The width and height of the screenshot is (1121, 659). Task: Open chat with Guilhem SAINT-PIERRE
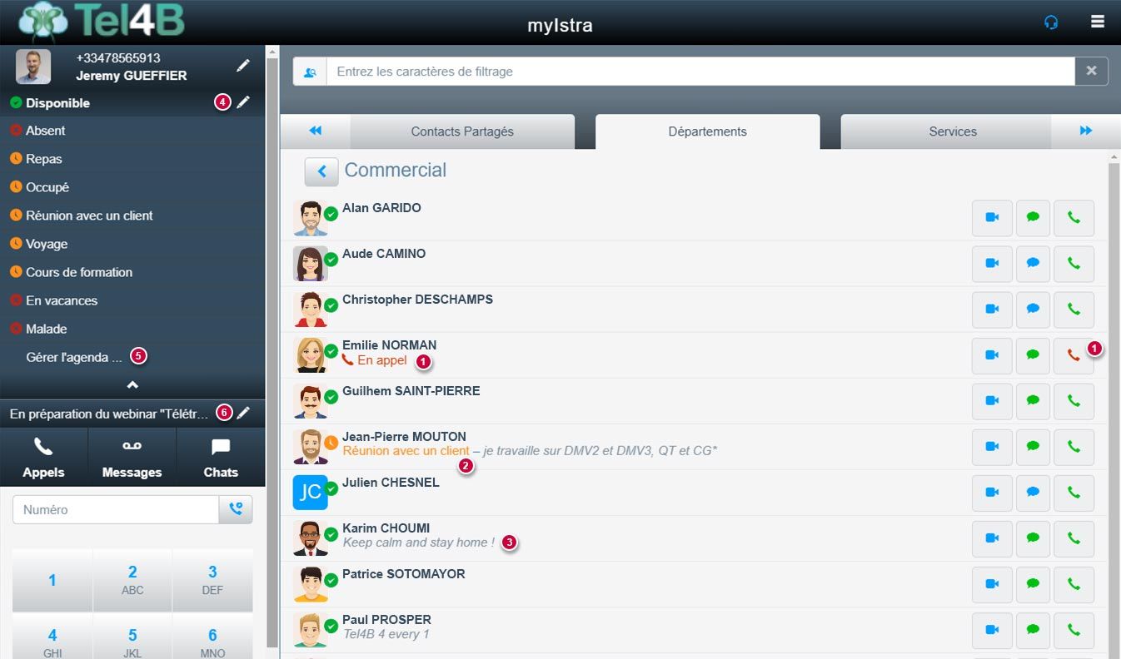tap(1033, 401)
